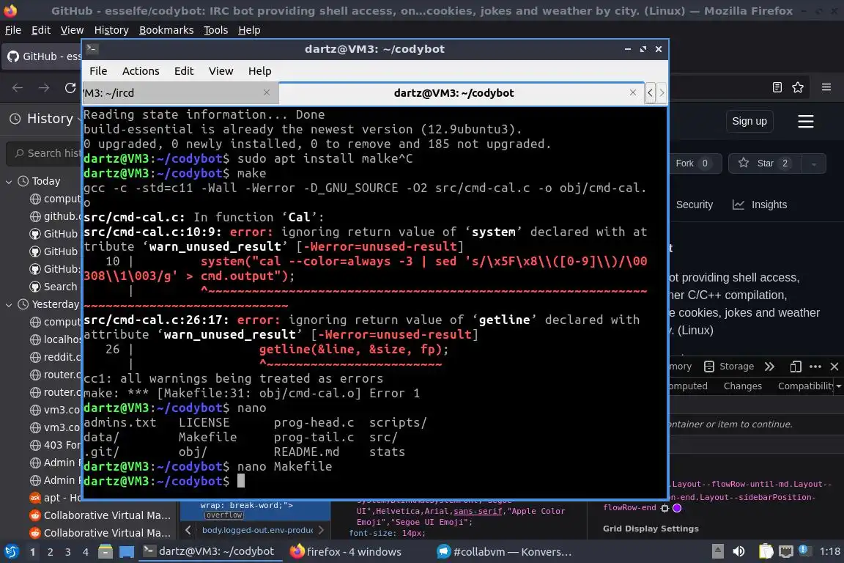Click Firefox's forward navigation arrow
The width and height of the screenshot is (844, 563).
[44, 88]
